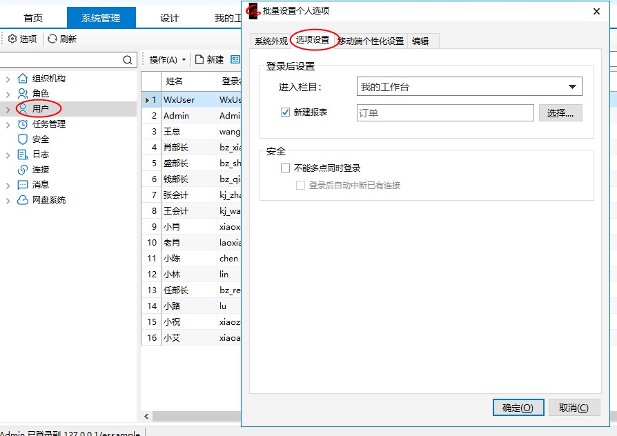Click the Connection (连接) link icon
Image resolution: width=617 pixels, height=436 pixels.
23,170
